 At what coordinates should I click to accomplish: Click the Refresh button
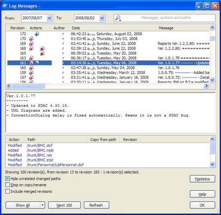tap(96, 205)
